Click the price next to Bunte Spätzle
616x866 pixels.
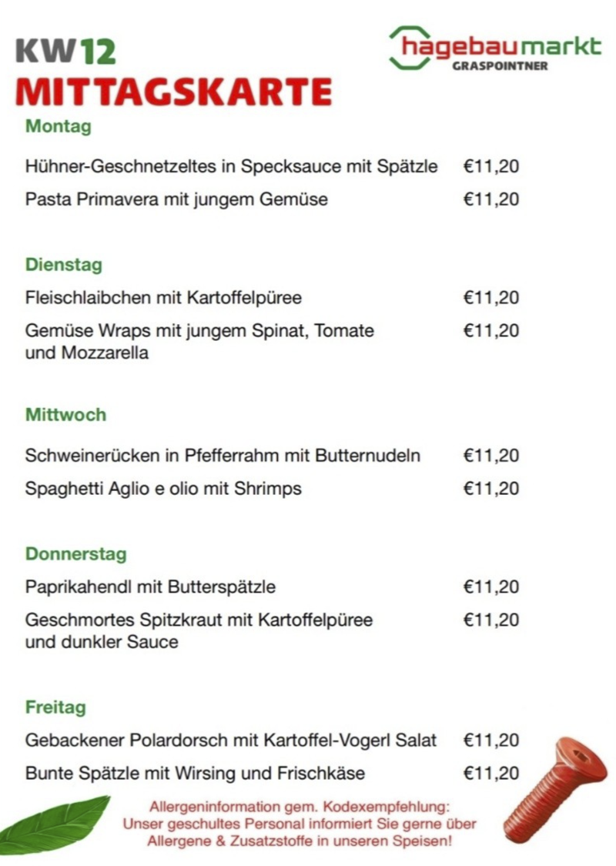coord(490,773)
